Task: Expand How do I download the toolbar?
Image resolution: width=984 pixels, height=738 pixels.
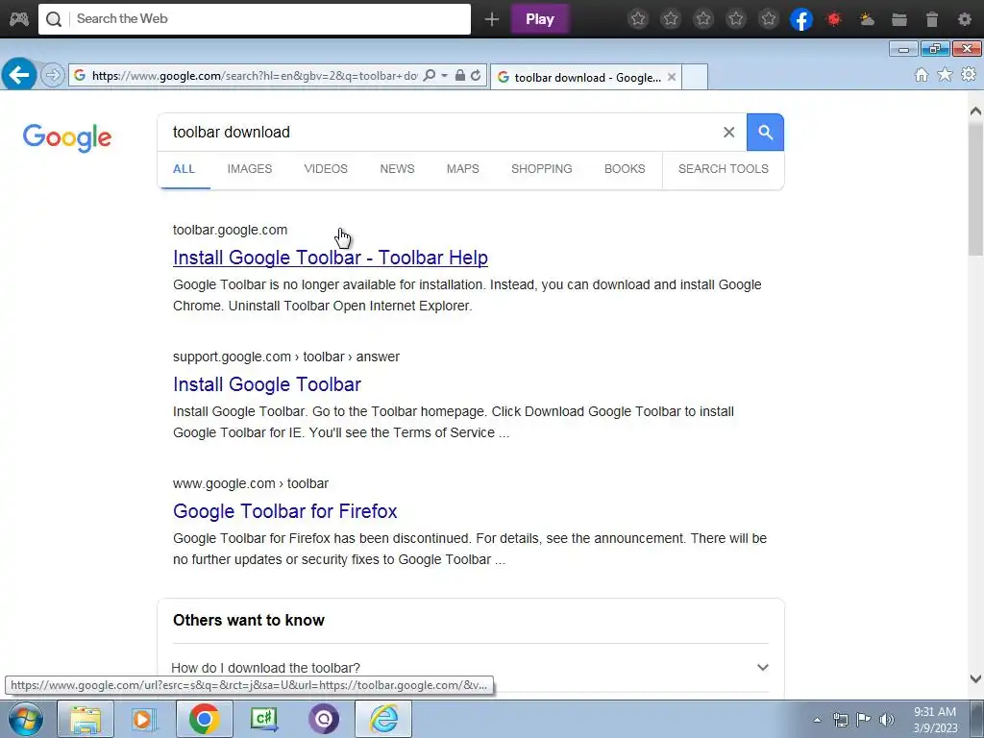Action: (x=471, y=668)
